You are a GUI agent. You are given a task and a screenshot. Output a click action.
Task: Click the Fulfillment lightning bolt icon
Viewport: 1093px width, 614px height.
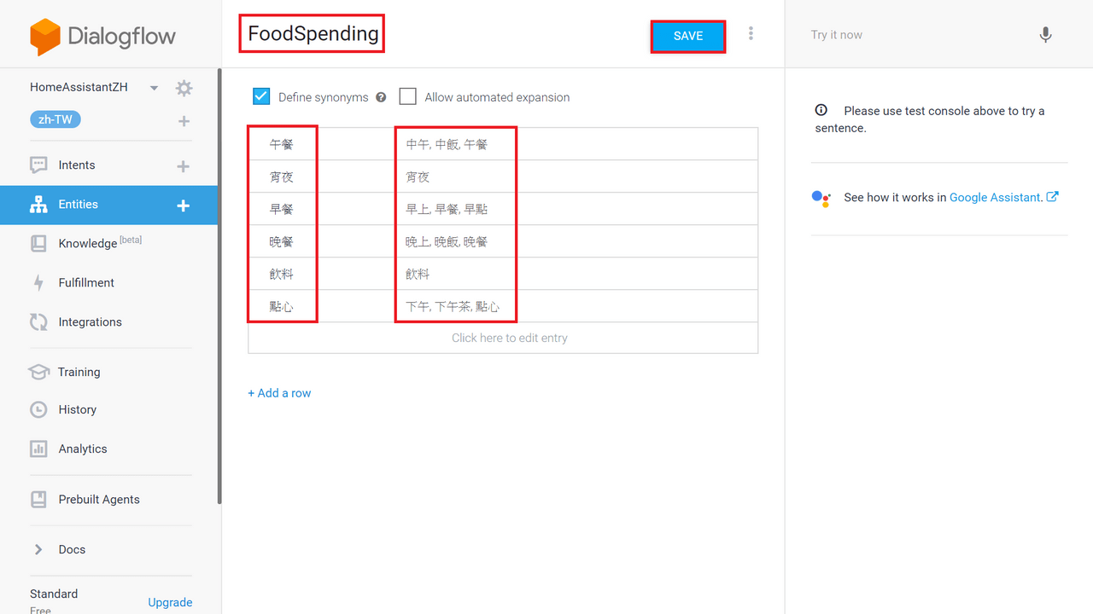38,283
